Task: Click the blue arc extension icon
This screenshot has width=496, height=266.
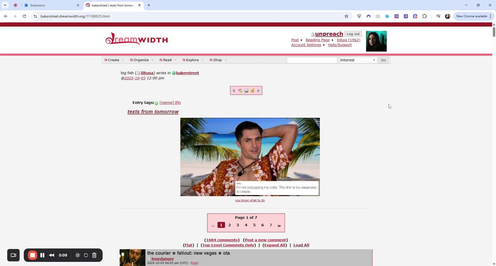Action: [369, 16]
